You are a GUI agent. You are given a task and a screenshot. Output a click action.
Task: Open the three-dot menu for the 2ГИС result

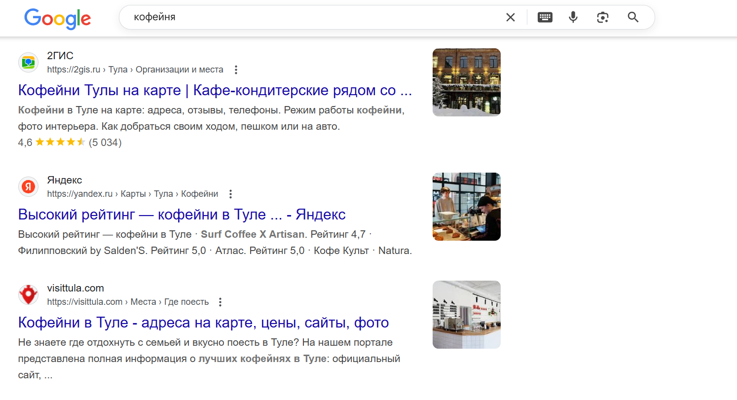236,70
